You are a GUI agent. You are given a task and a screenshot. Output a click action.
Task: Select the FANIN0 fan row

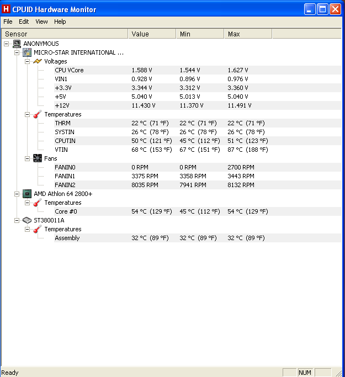pos(198,167)
